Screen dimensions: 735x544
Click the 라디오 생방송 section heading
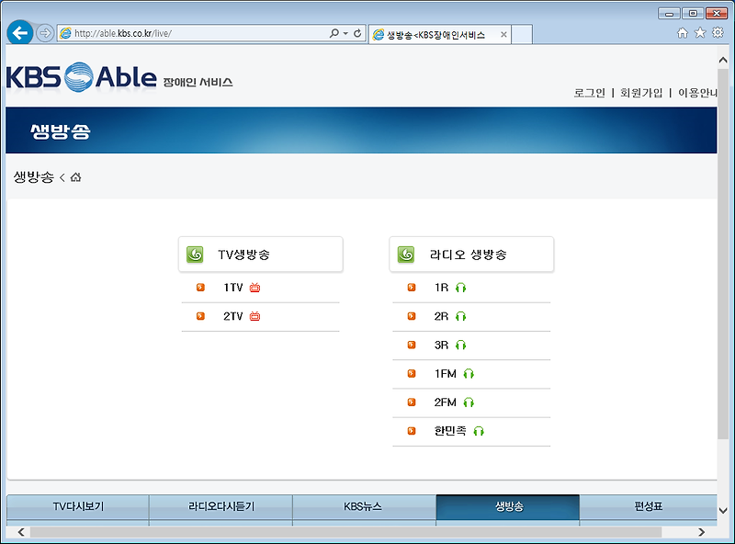pos(469,255)
